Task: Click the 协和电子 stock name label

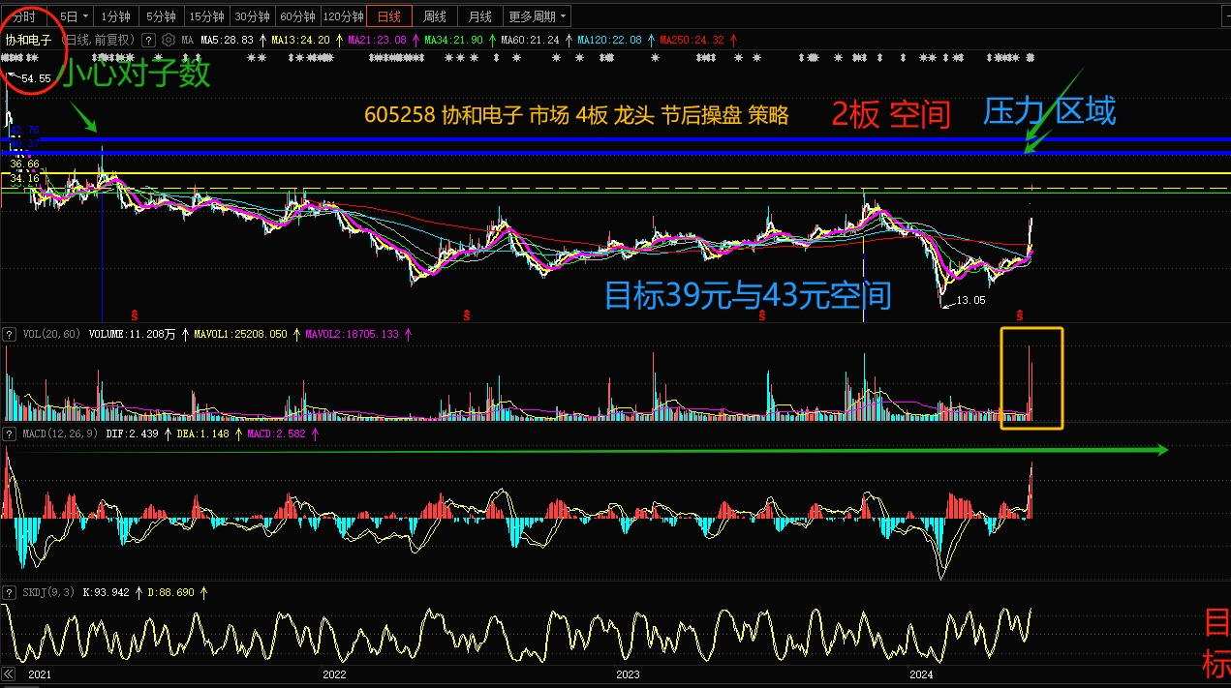Action: tap(29, 41)
